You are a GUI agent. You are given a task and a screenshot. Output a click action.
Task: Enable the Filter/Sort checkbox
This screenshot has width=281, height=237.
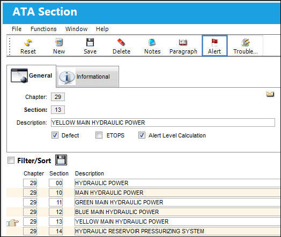tap(11, 160)
